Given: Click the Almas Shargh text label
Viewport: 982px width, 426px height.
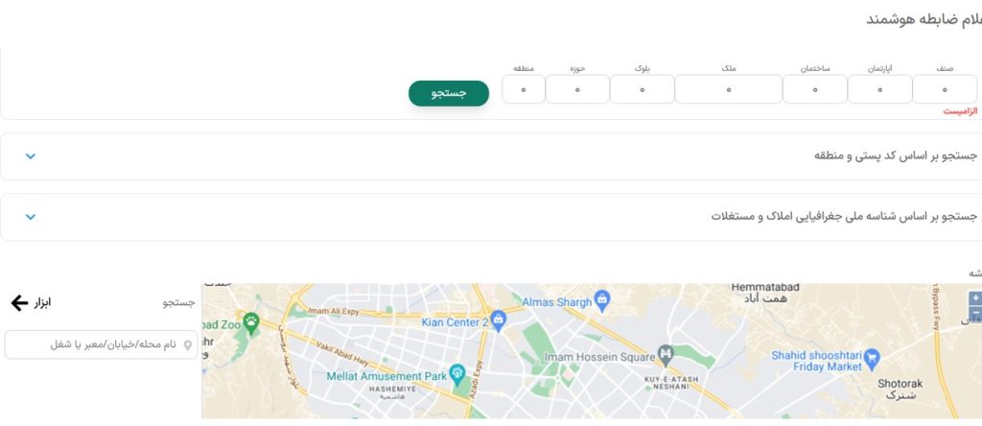Looking at the screenshot, I should tap(557, 302).
